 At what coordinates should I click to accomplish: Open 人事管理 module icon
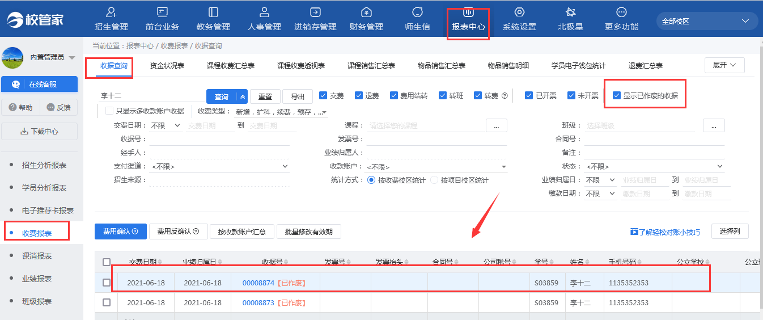(264, 12)
